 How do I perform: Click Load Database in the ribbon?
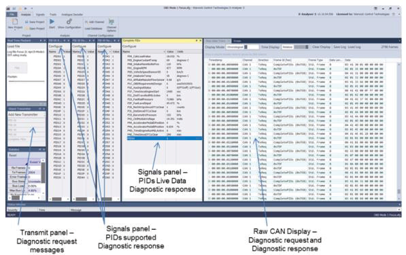click(93, 29)
